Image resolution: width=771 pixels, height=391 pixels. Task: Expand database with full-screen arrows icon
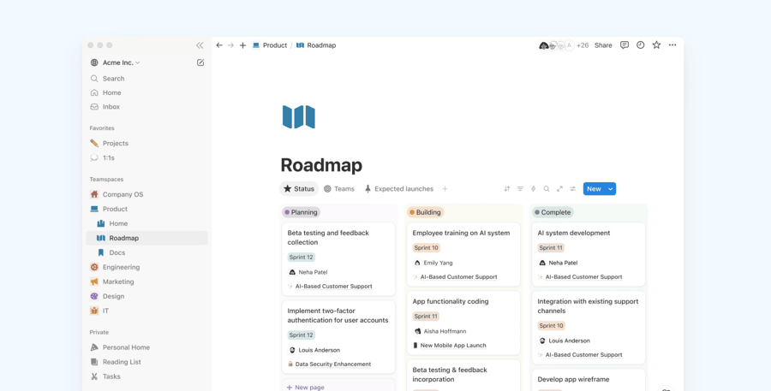pyautogui.click(x=559, y=188)
